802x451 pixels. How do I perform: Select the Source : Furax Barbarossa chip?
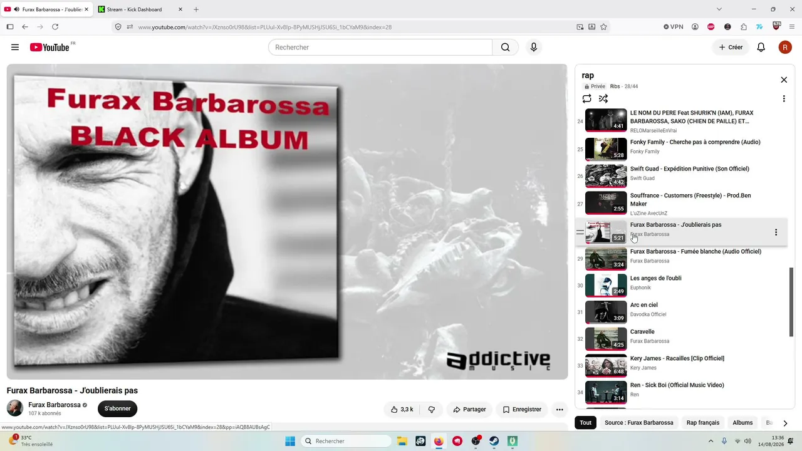tap(639, 423)
